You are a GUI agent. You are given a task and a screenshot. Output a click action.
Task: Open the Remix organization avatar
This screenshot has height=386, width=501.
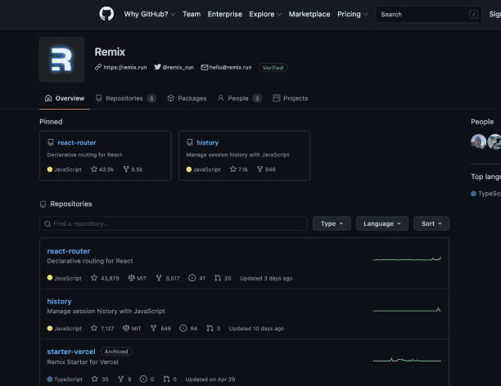61,60
